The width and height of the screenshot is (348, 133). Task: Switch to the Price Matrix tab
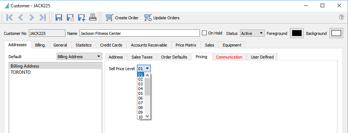[186, 45]
